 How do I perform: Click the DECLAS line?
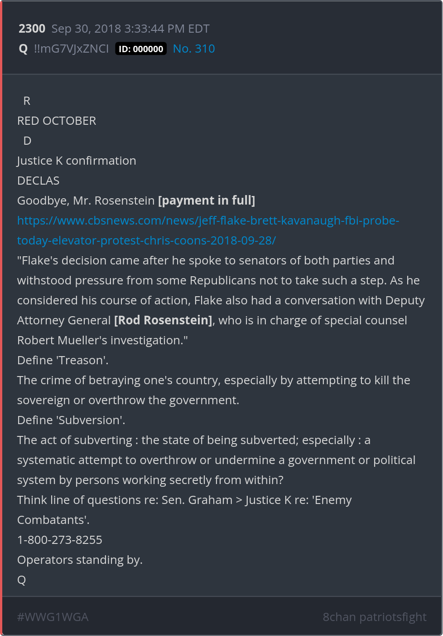(38, 181)
